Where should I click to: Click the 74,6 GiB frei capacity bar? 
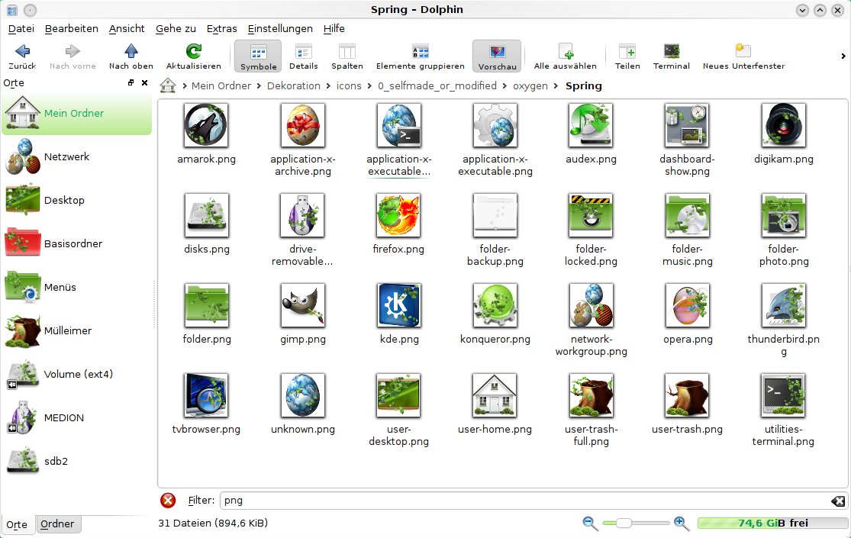pyautogui.click(x=773, y=524)
